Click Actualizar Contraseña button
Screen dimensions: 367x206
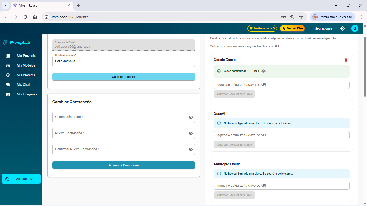point(124,165)
